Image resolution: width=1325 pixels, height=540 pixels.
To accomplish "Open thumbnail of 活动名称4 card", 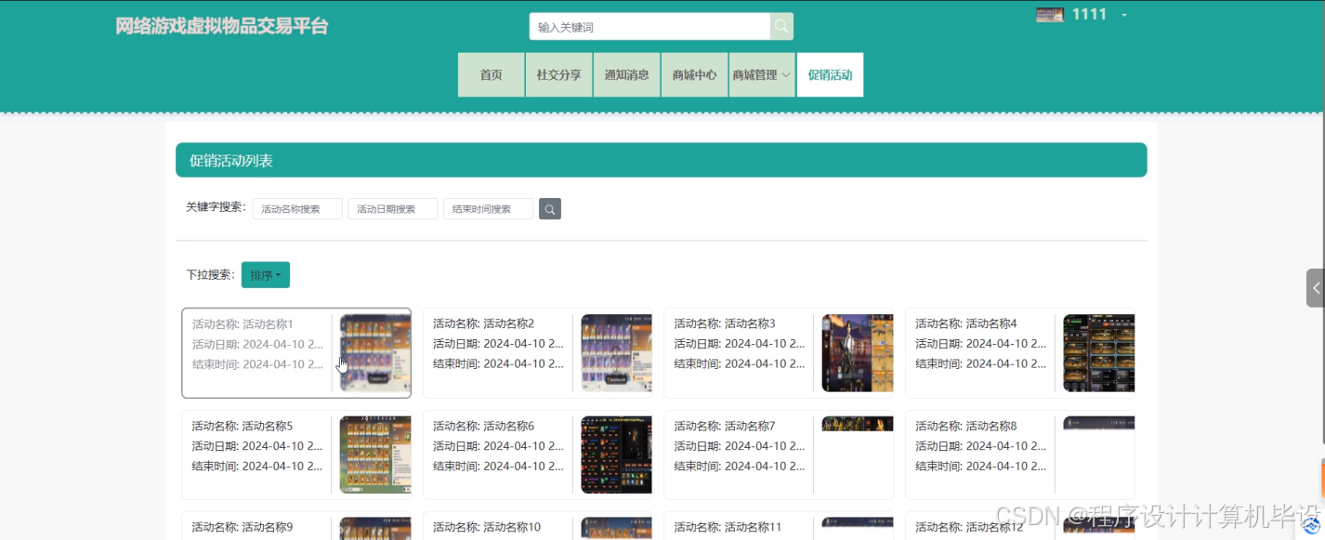I will pyautogui.click(x=1098, y=353).
